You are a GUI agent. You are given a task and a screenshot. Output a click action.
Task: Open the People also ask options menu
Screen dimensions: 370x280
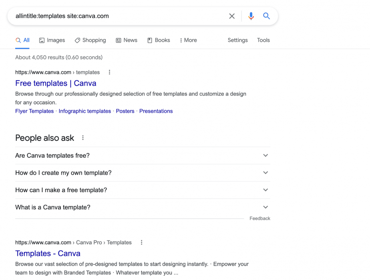[x=83, y=138]
